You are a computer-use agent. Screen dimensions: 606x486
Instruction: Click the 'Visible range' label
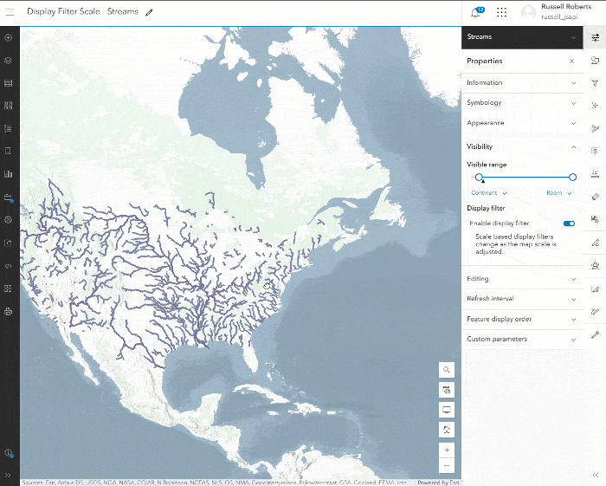pyautogui.click(x=487, y=165)
